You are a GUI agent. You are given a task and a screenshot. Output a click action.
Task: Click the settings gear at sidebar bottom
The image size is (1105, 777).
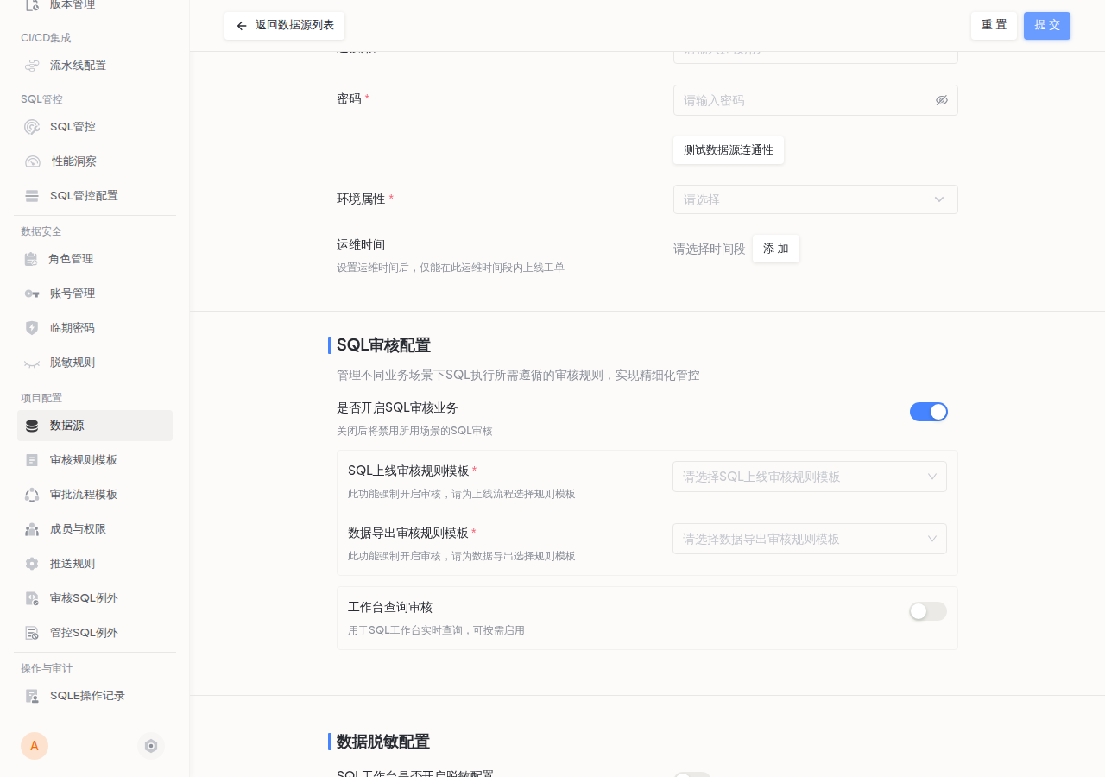click(151, 746)
